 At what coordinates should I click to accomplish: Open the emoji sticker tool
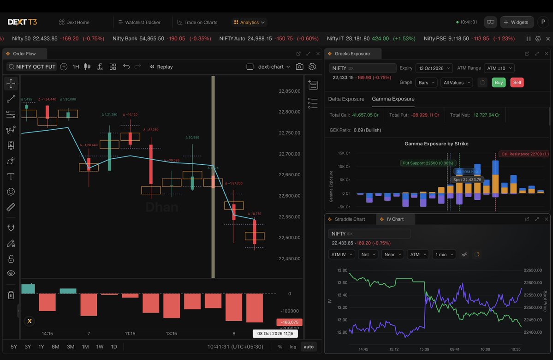pos(11,192)
